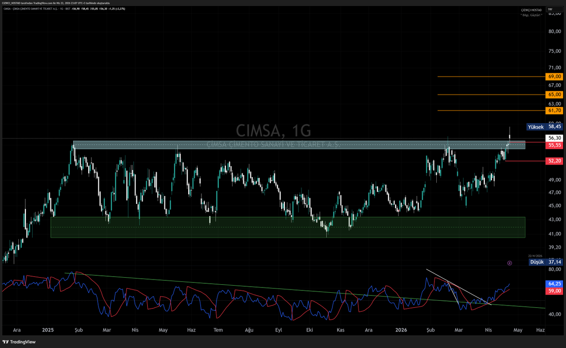Click the Ağu time axis label
566x348 pixels.
(249, 330)
